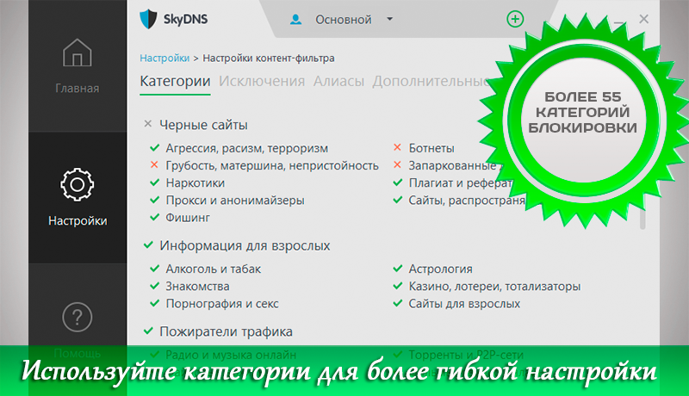Open the Главная home icon in sidebar
The image size is (689, 396).
pos(78,55)
